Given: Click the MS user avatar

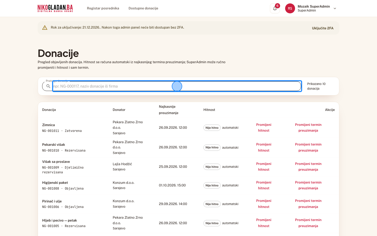Looking at the screenshot, I should [x=290, y=8].
